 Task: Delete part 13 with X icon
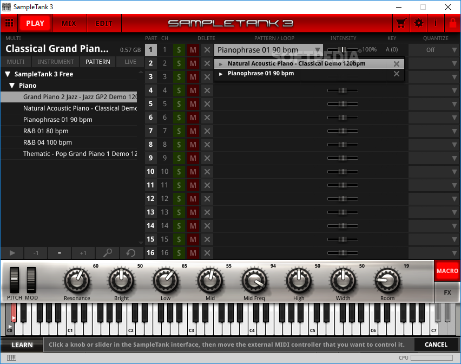point(207,212)
